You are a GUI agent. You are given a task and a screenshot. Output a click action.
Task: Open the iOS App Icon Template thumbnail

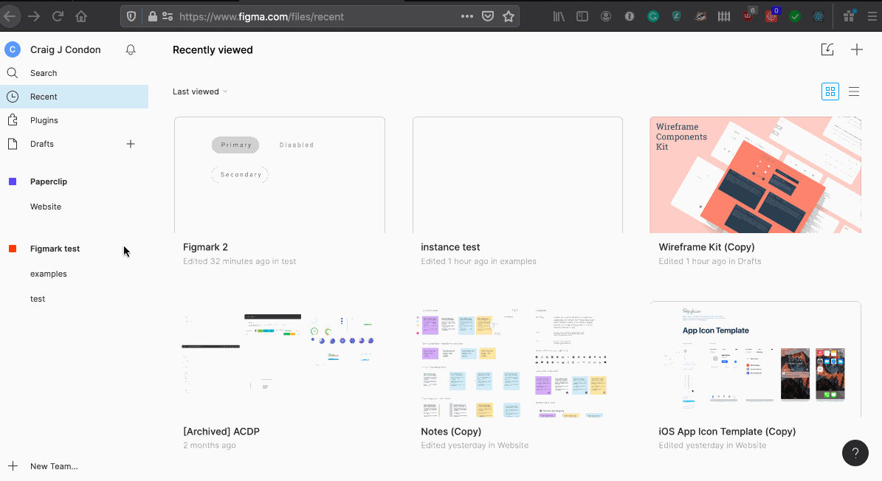[x=756, y=359]
